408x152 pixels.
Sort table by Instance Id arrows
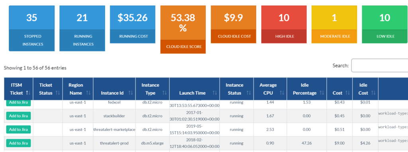tap(131, 93)
